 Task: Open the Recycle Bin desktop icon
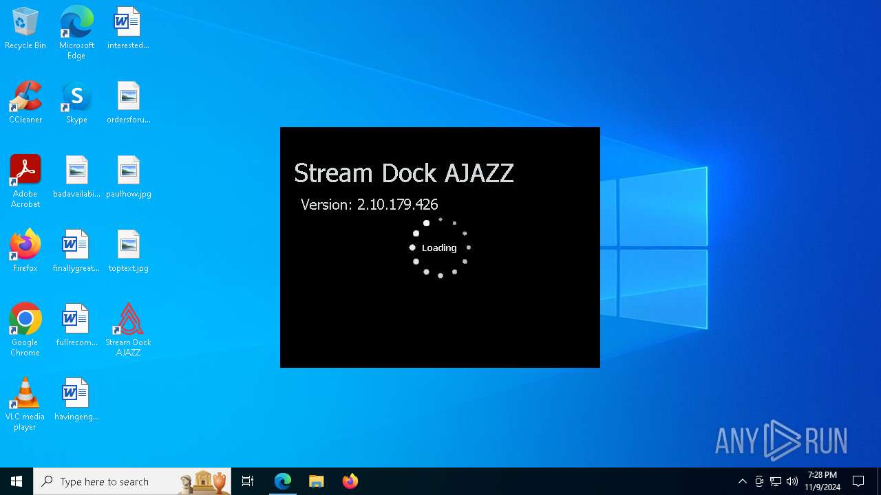click(25, 29)
